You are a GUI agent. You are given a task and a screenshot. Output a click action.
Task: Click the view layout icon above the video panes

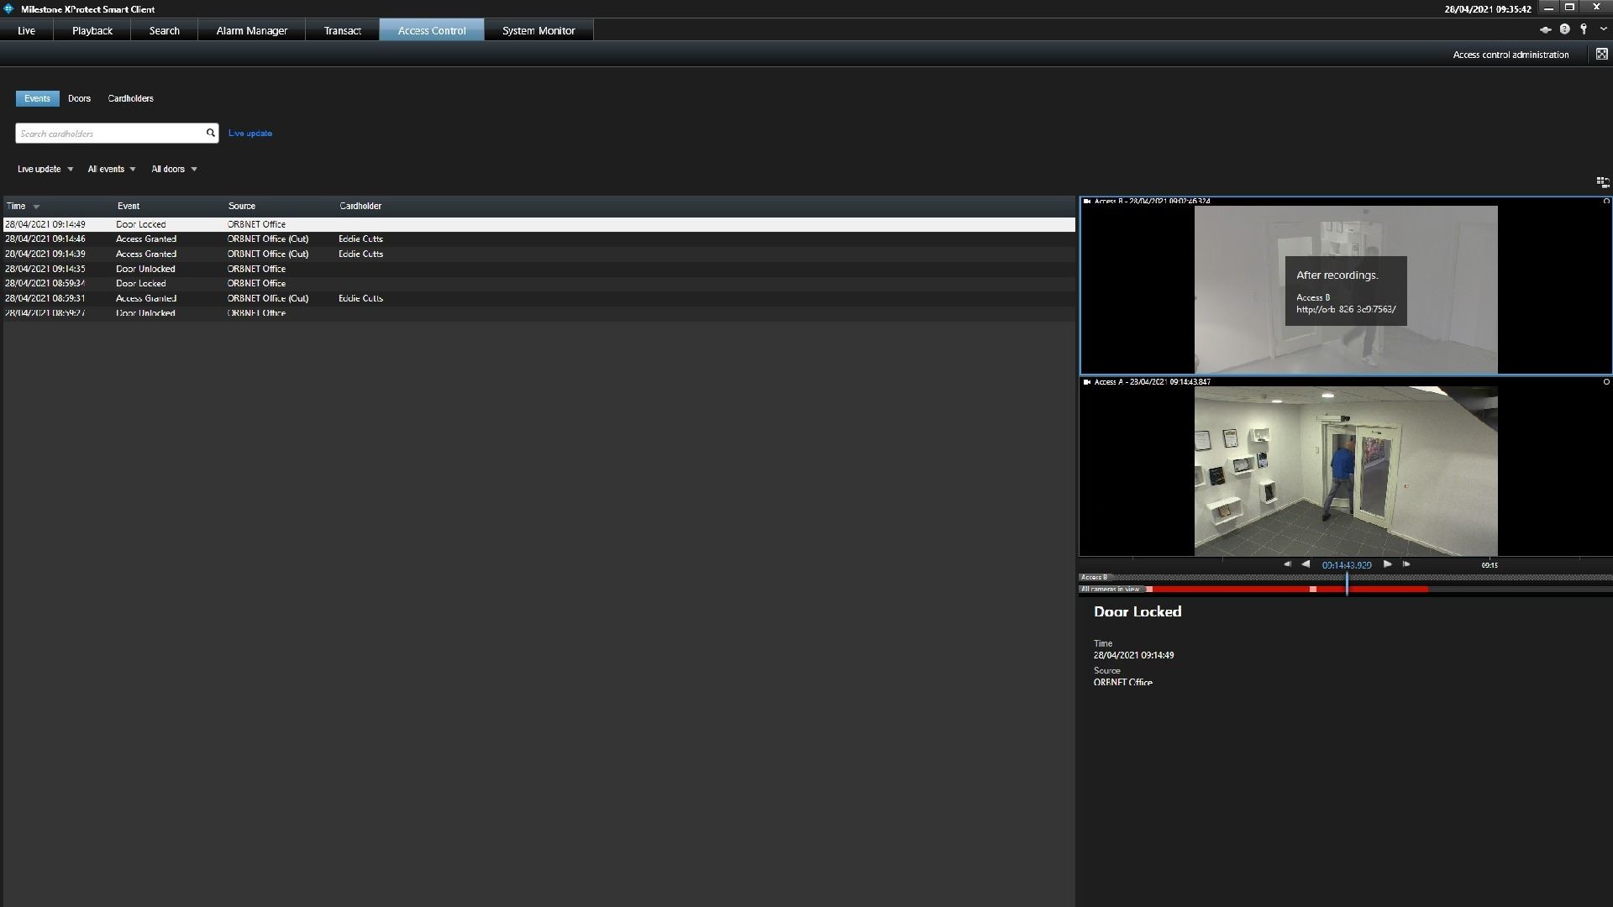coord(1602,181)
